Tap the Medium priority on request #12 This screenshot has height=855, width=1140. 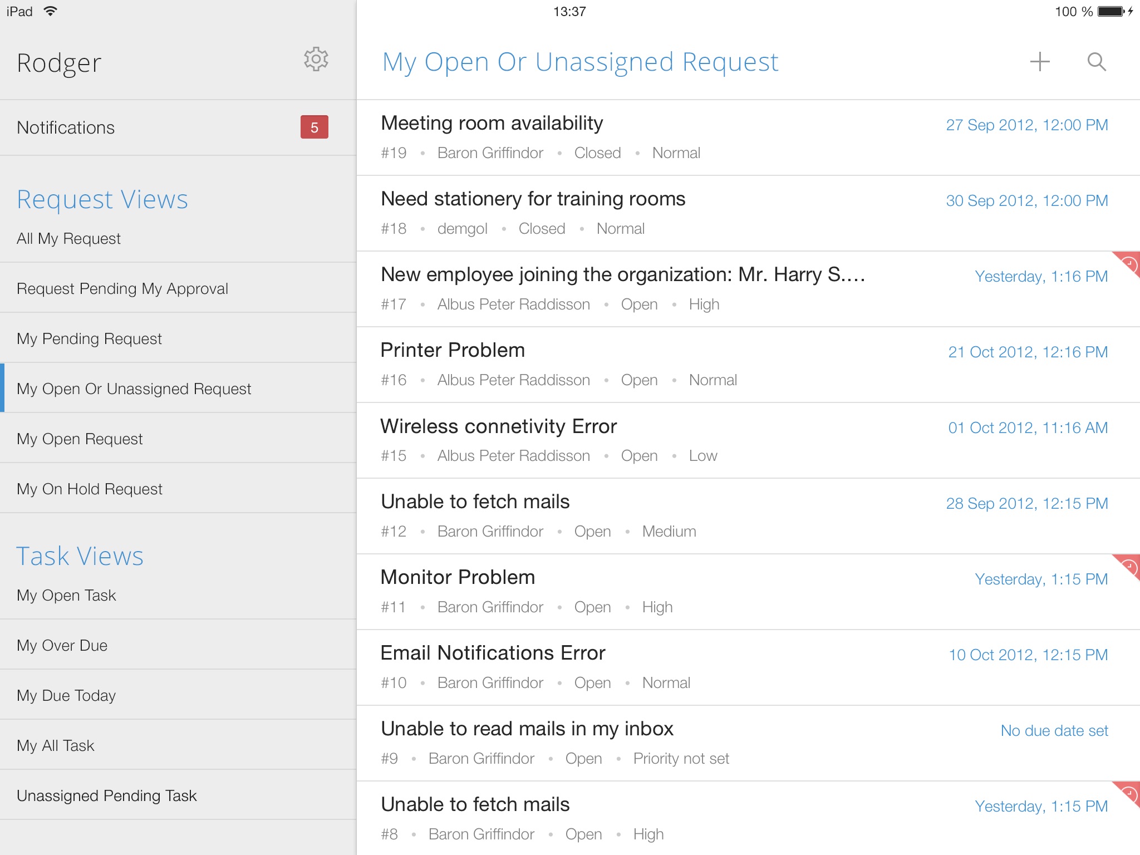669,532
